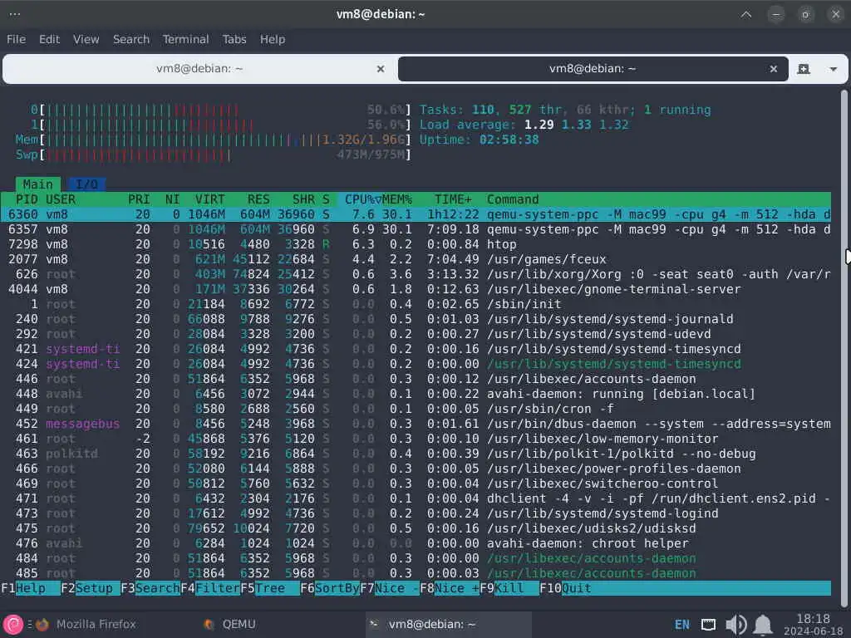Open the Terminal menu
The image size is (851, 638).
coord(185,39)
